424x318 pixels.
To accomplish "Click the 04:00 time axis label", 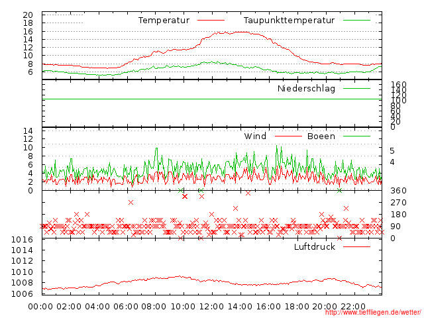I will pyautogui.click(x=97, y=307).
